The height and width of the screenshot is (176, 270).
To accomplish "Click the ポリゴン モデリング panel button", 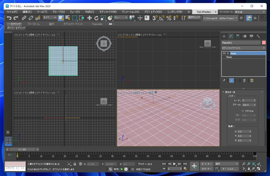I will tap(16, 28).
